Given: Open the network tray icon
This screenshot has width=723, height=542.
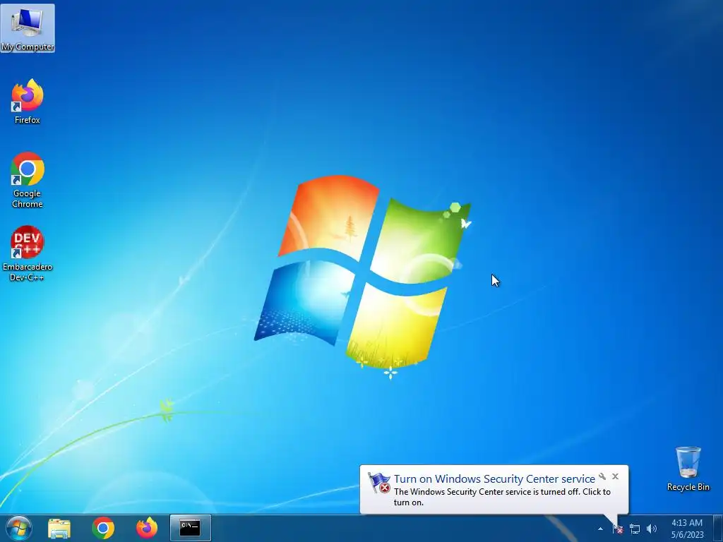Looking at the screenshot, I should click(635, 529).
